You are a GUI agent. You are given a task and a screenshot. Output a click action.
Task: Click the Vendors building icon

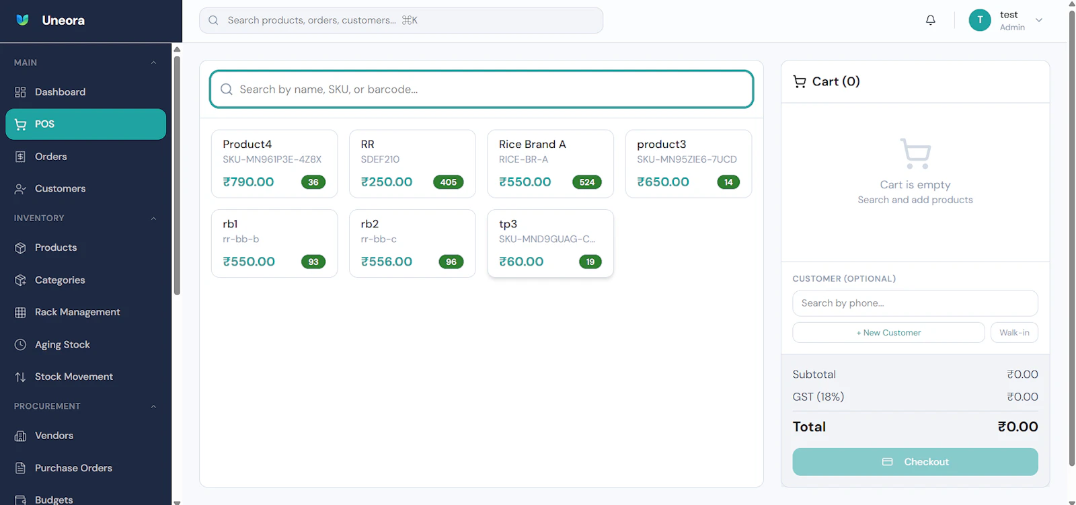coord(20,436)
